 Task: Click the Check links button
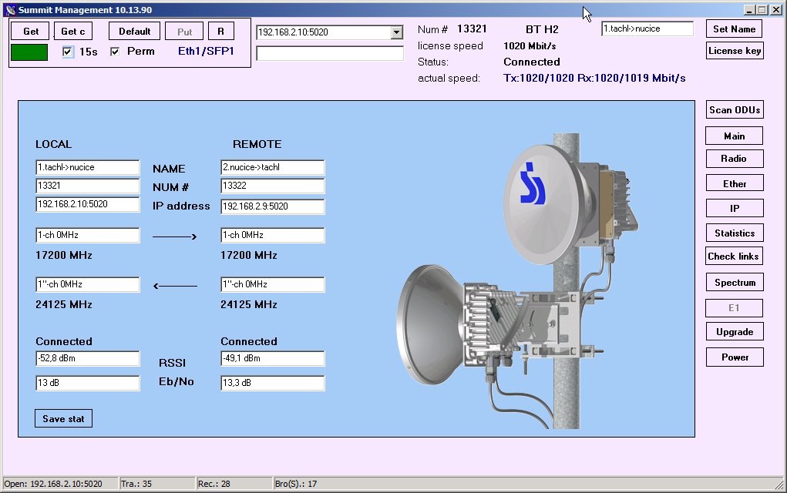pos(734,257)
